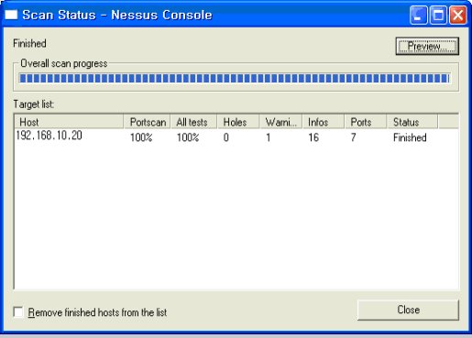Click the Status column header

(x=412, y=122)
